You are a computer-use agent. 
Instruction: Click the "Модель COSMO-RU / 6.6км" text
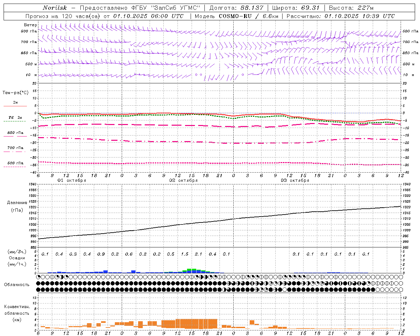coord(236,16)
